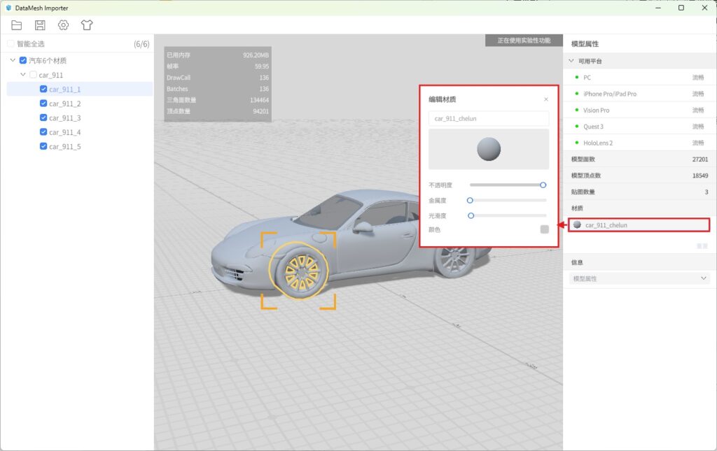The width and height of the screenshot is (717, 451).
Task: Toggle the car_911 parent node checkbox
Action: coord(33,75)
